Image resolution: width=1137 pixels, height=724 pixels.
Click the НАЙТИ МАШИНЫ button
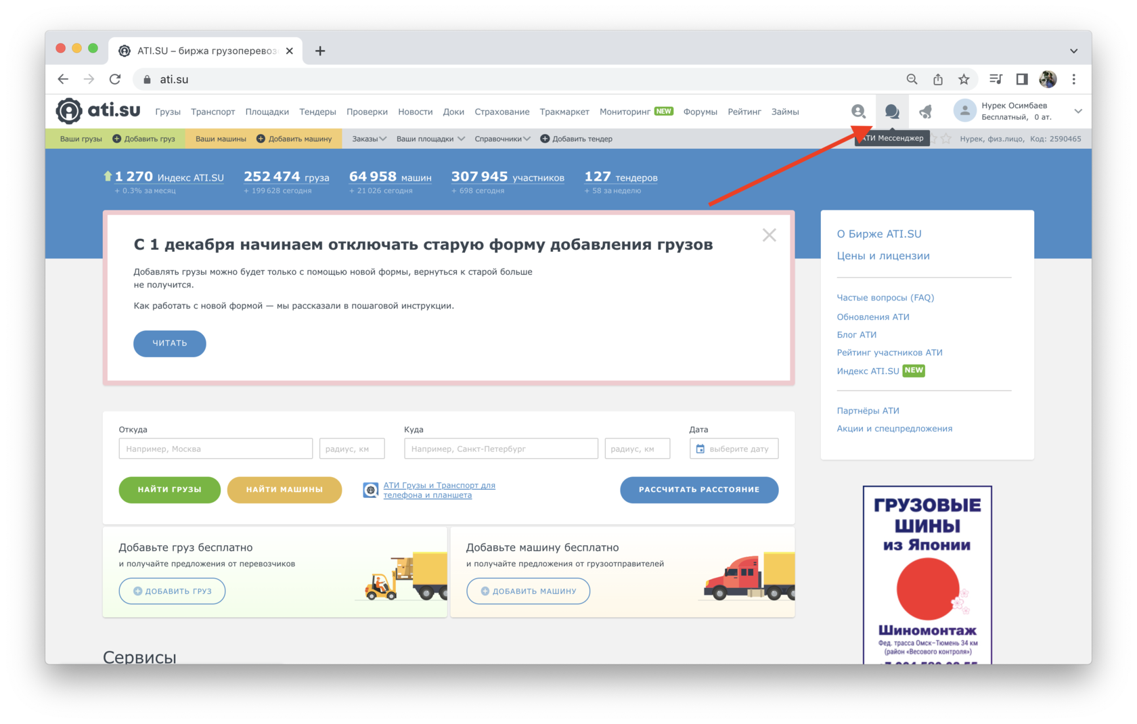pos(284,489)
